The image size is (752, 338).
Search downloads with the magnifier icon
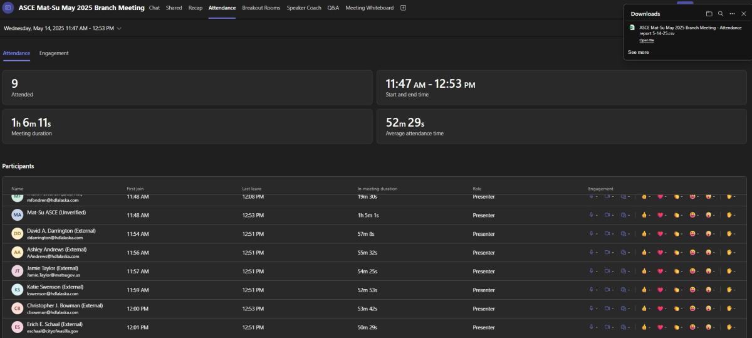pos(721,14)
